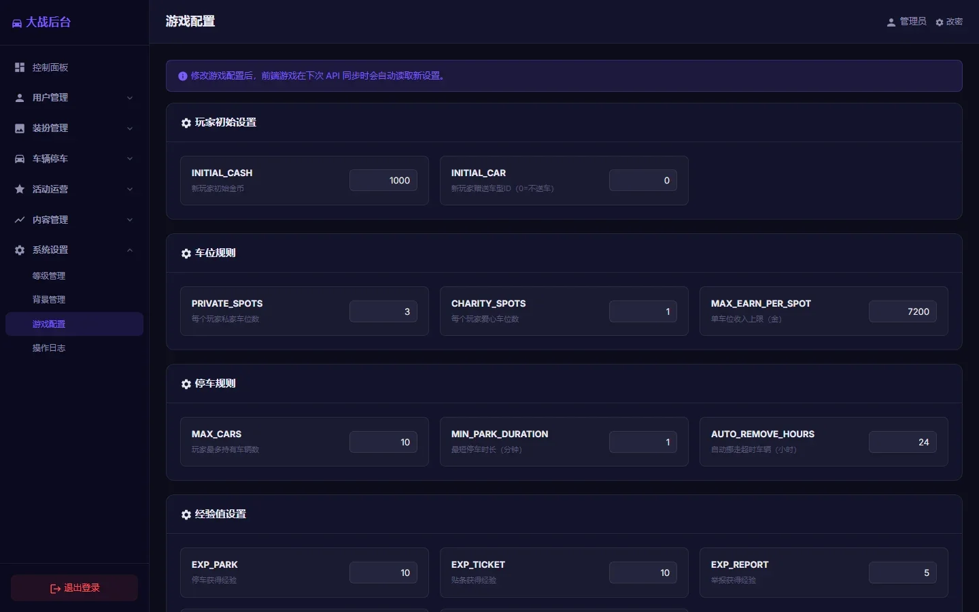979x612 pixels.
Task: Open 背景管理 in the sidebar
Action: 75,300
